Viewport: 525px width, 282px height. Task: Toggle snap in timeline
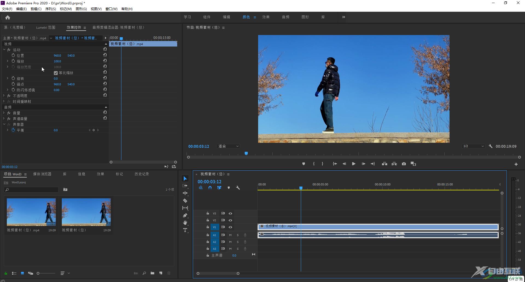click(210, 188)
